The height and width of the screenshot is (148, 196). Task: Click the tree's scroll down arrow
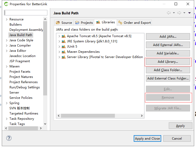click(x=45, y=124)
